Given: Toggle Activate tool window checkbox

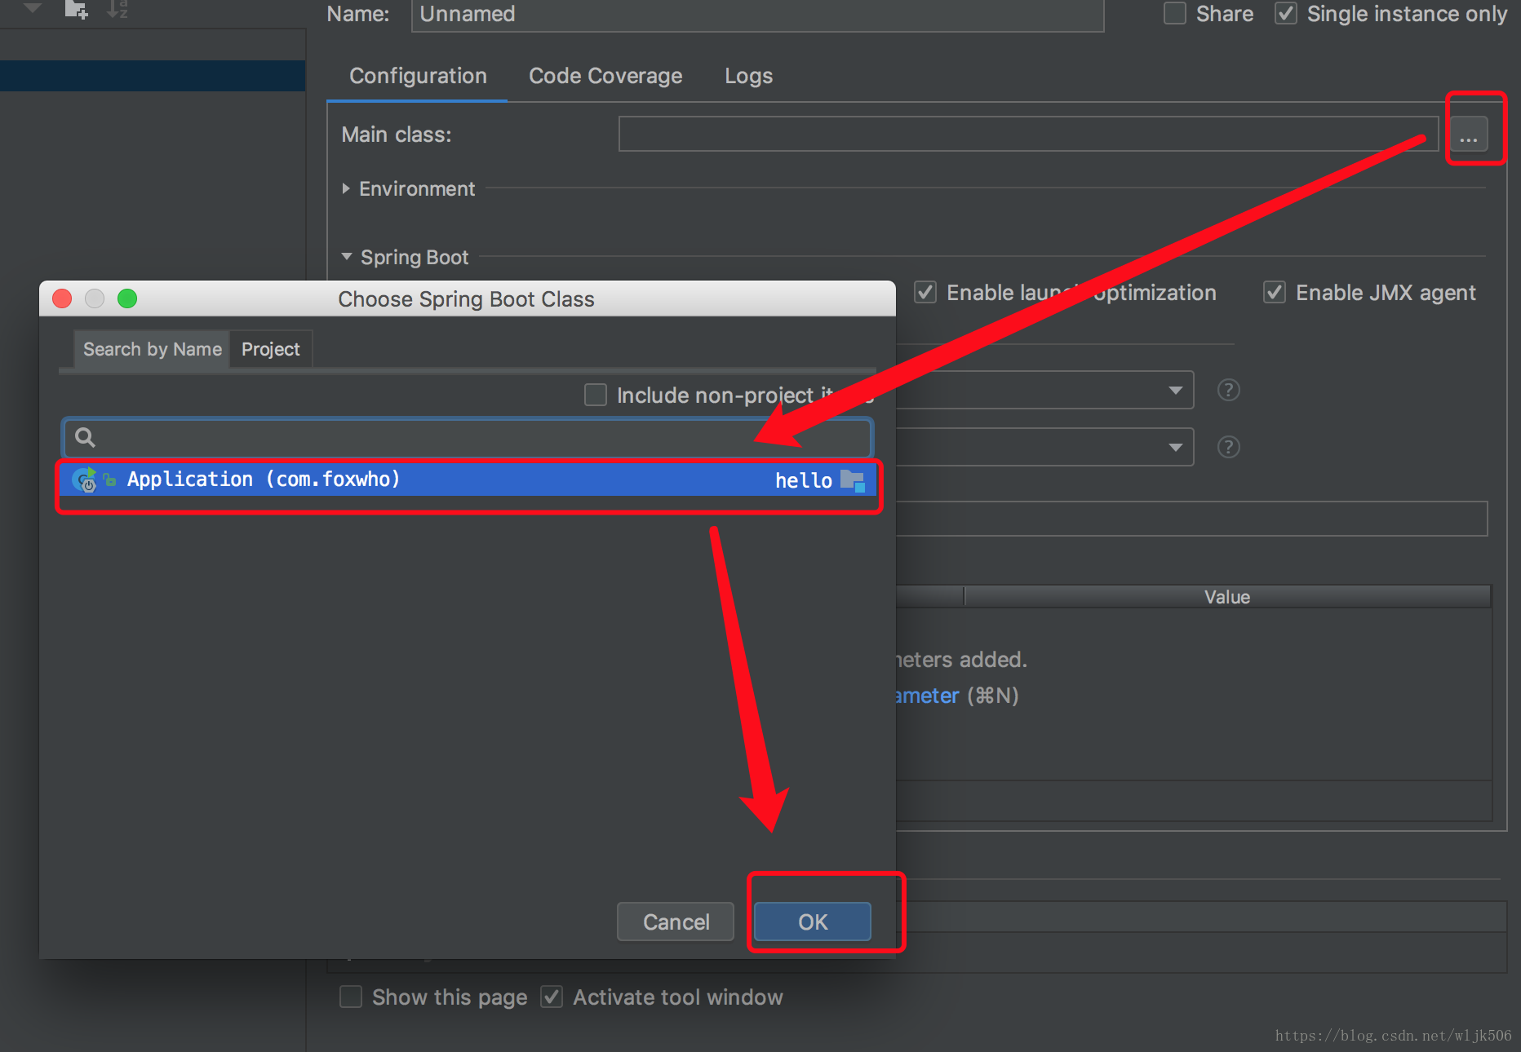Looking at the screenshot, I should click(x=552, y=997).
